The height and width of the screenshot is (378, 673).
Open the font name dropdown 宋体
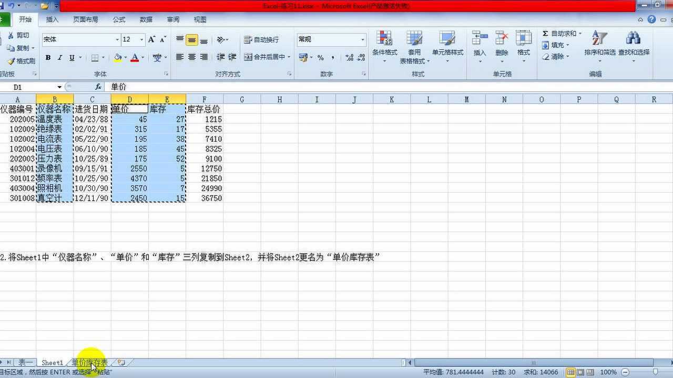[117, 39]
